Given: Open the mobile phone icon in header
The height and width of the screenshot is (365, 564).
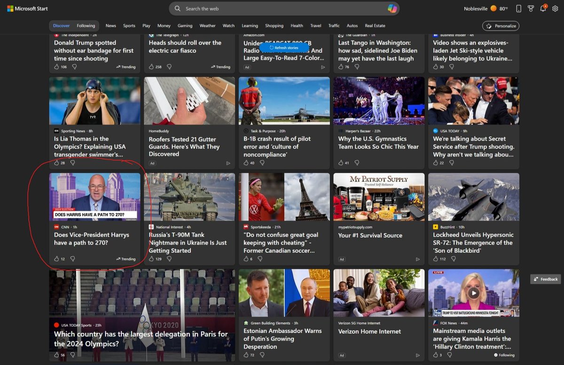Looking at the screenshot, I should coord(519,8).
